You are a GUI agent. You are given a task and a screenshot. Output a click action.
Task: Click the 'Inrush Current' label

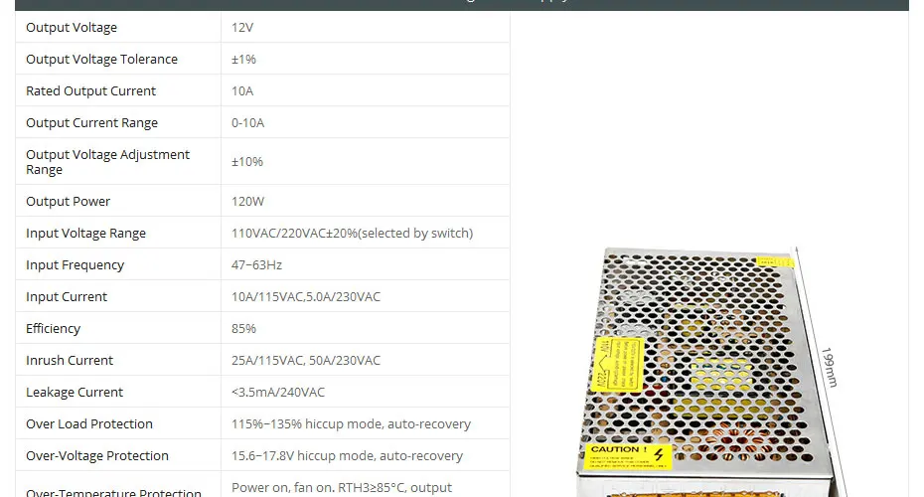pyautogui.click(x=69, y=360)
